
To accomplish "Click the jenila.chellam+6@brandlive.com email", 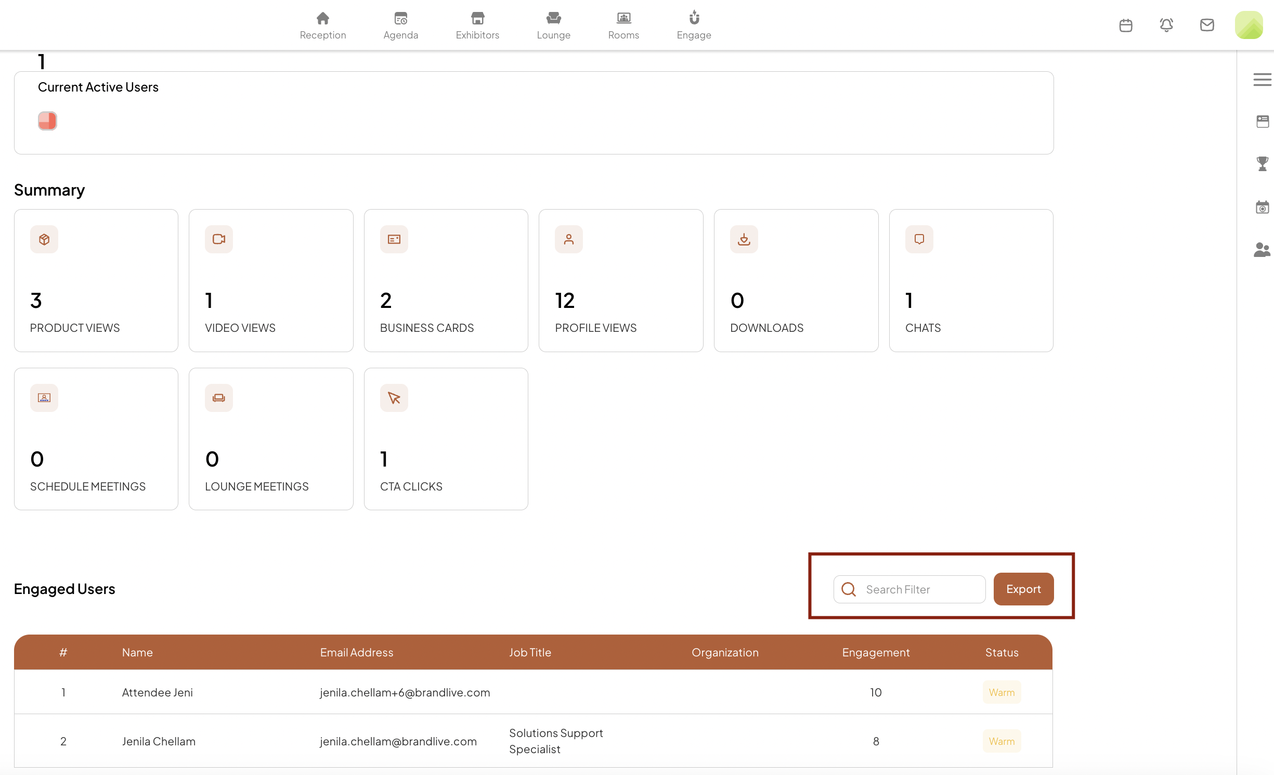I will click(405, 692).
